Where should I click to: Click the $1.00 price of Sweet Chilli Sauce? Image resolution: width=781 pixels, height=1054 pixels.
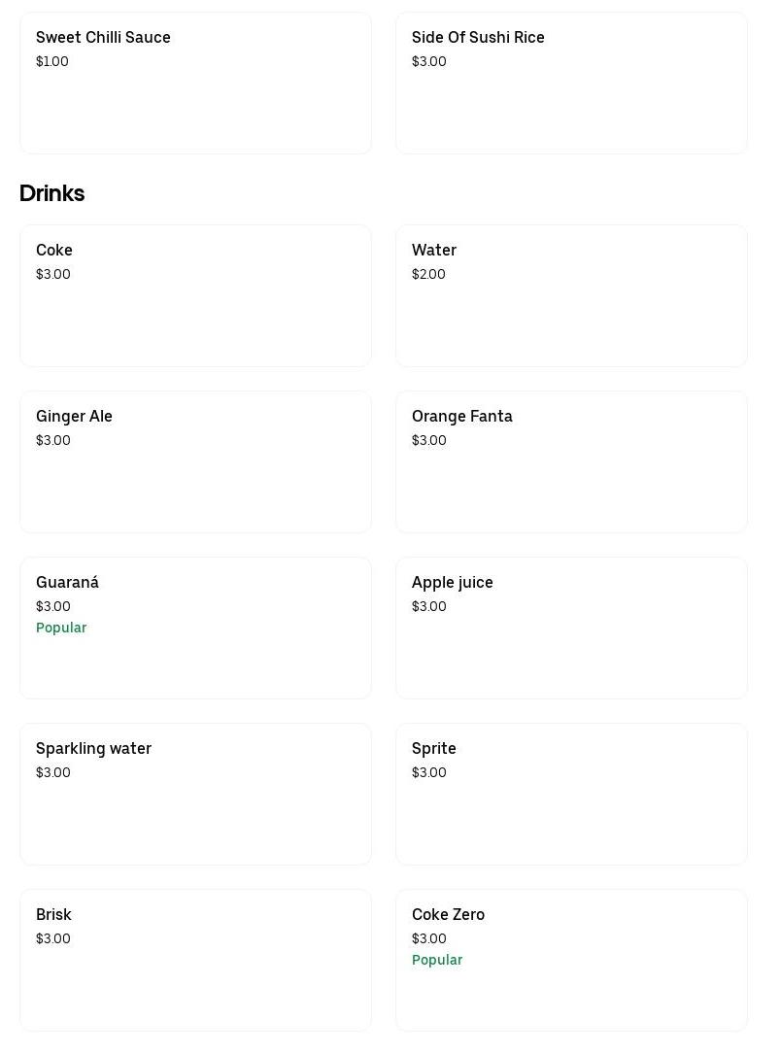pyautogui.click(x=52, y=61)
